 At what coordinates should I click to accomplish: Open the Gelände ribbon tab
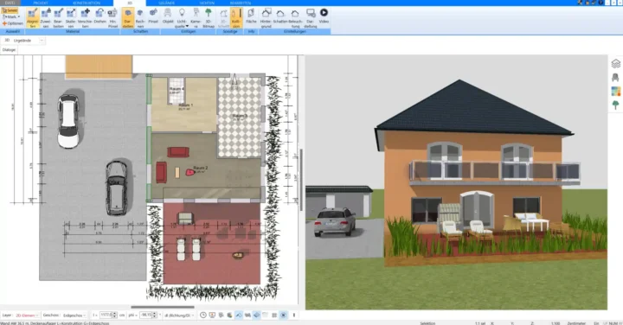coord(166,3)
